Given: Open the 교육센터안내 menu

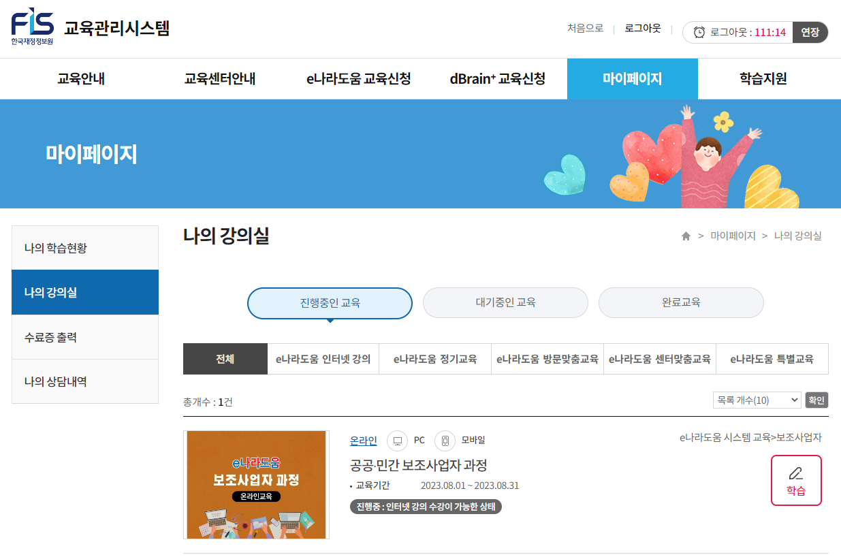Looking at the screenshot, I should 220,79.
